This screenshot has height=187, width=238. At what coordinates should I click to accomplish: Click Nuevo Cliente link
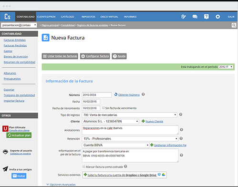pos(155,122)
